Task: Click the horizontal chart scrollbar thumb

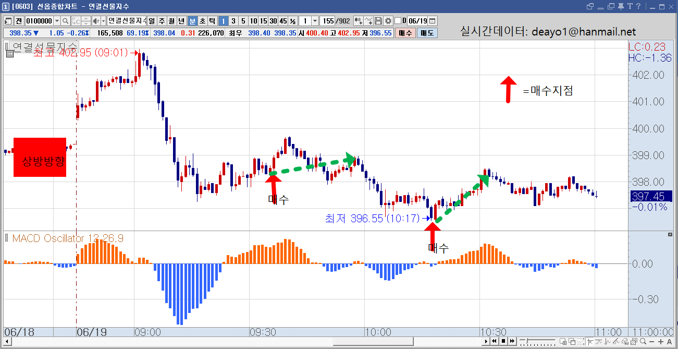Action: 374,341
